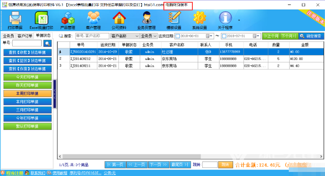This screenshot has height=176, width=325.
Task: Click 查找【收款】状态单据 button
Action: tap(27, 52)
